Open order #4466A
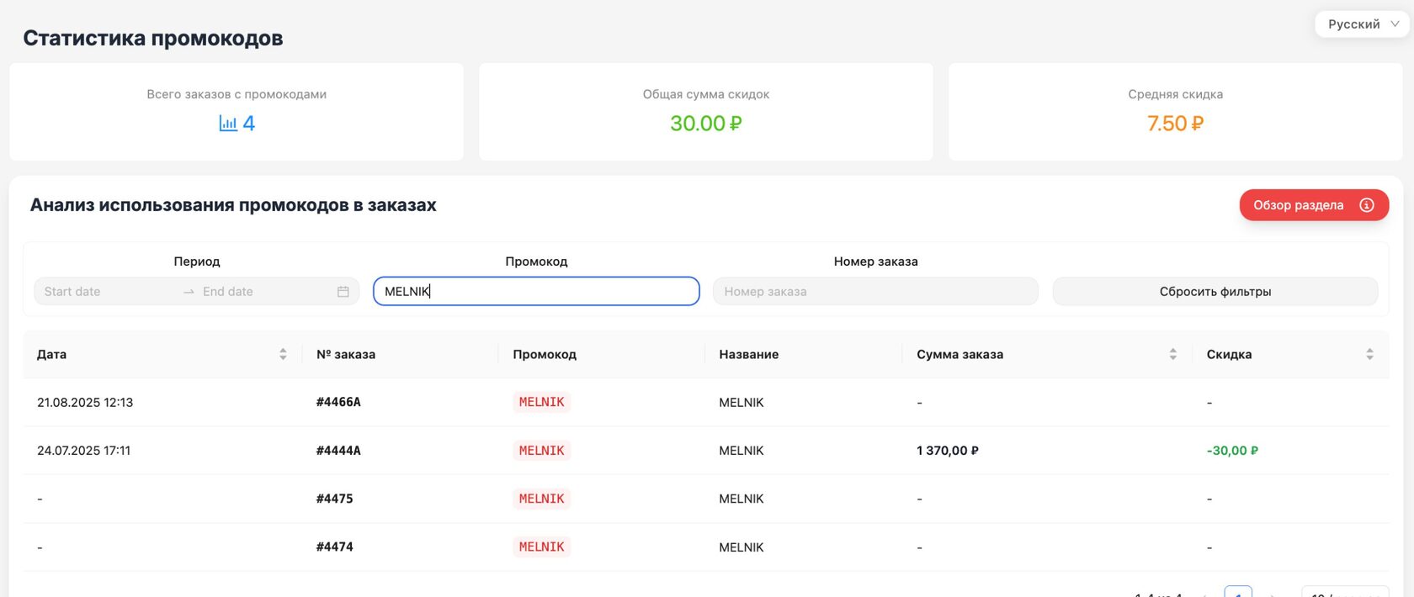 338,402
